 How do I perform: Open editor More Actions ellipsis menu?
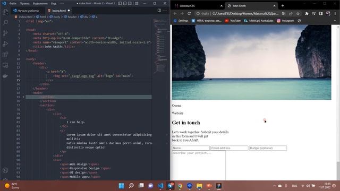tap(165, 11)
